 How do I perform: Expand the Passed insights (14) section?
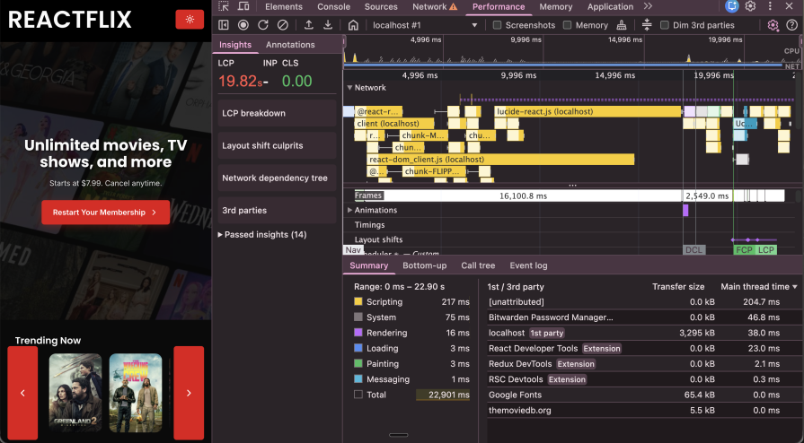pyautogui.click(x=262, y=235)
